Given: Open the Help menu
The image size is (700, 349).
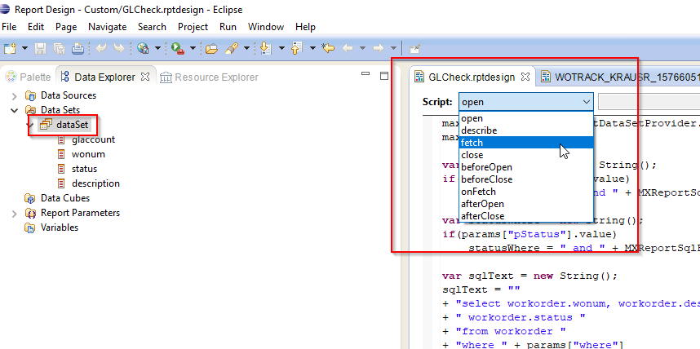Looking at the screenshot, I should [305, 27].
